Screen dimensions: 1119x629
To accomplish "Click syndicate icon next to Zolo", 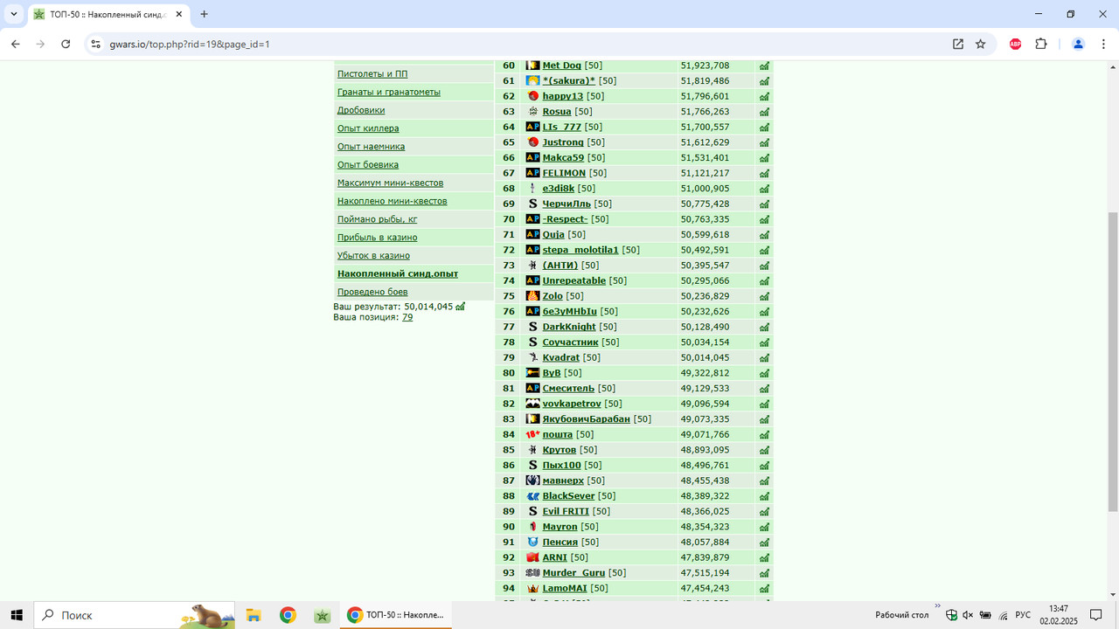I will pos(533,296).
